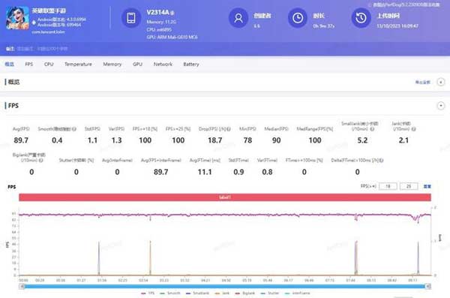Click the Median(FPS) value 90

coord(276,140)
